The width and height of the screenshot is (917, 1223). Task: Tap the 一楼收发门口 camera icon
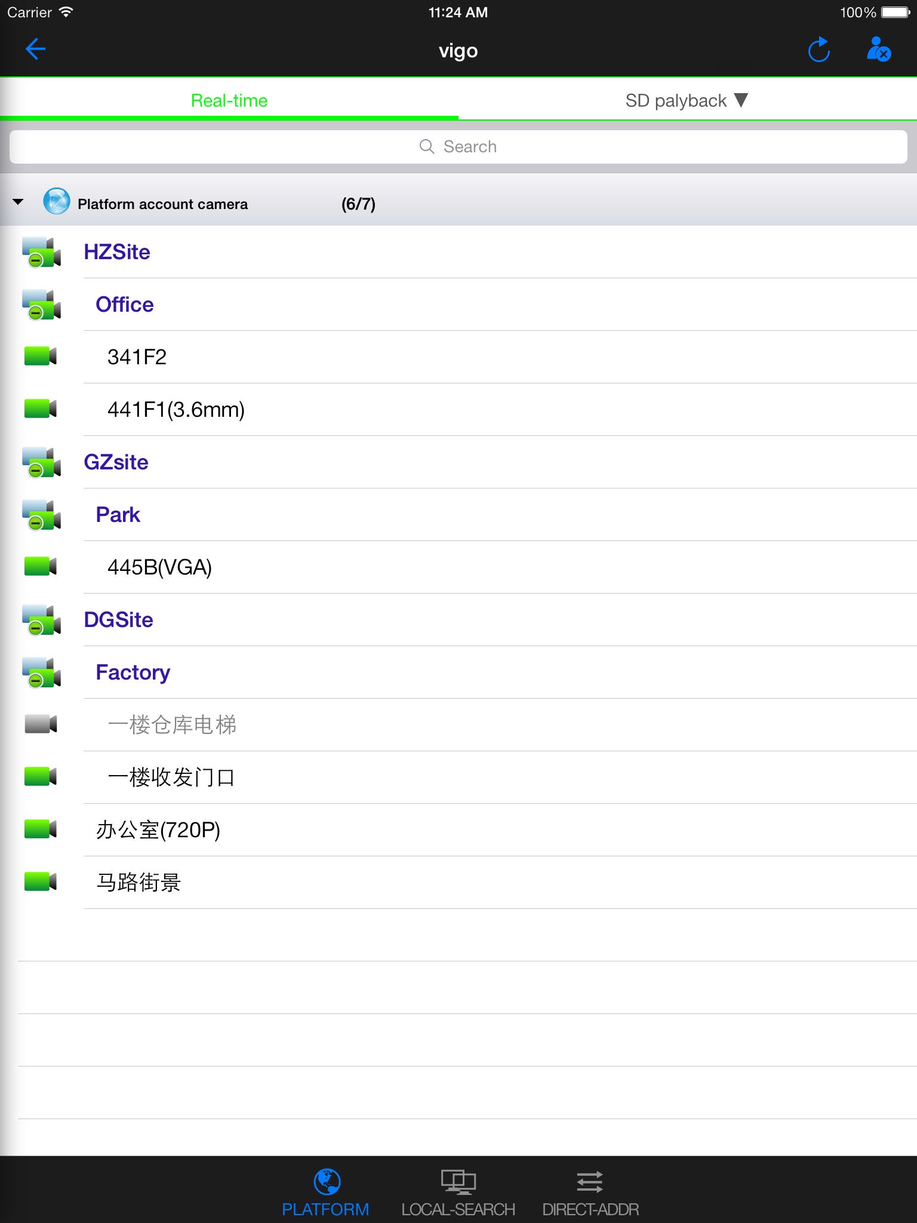pyautogui.click(x=41, y=777)
